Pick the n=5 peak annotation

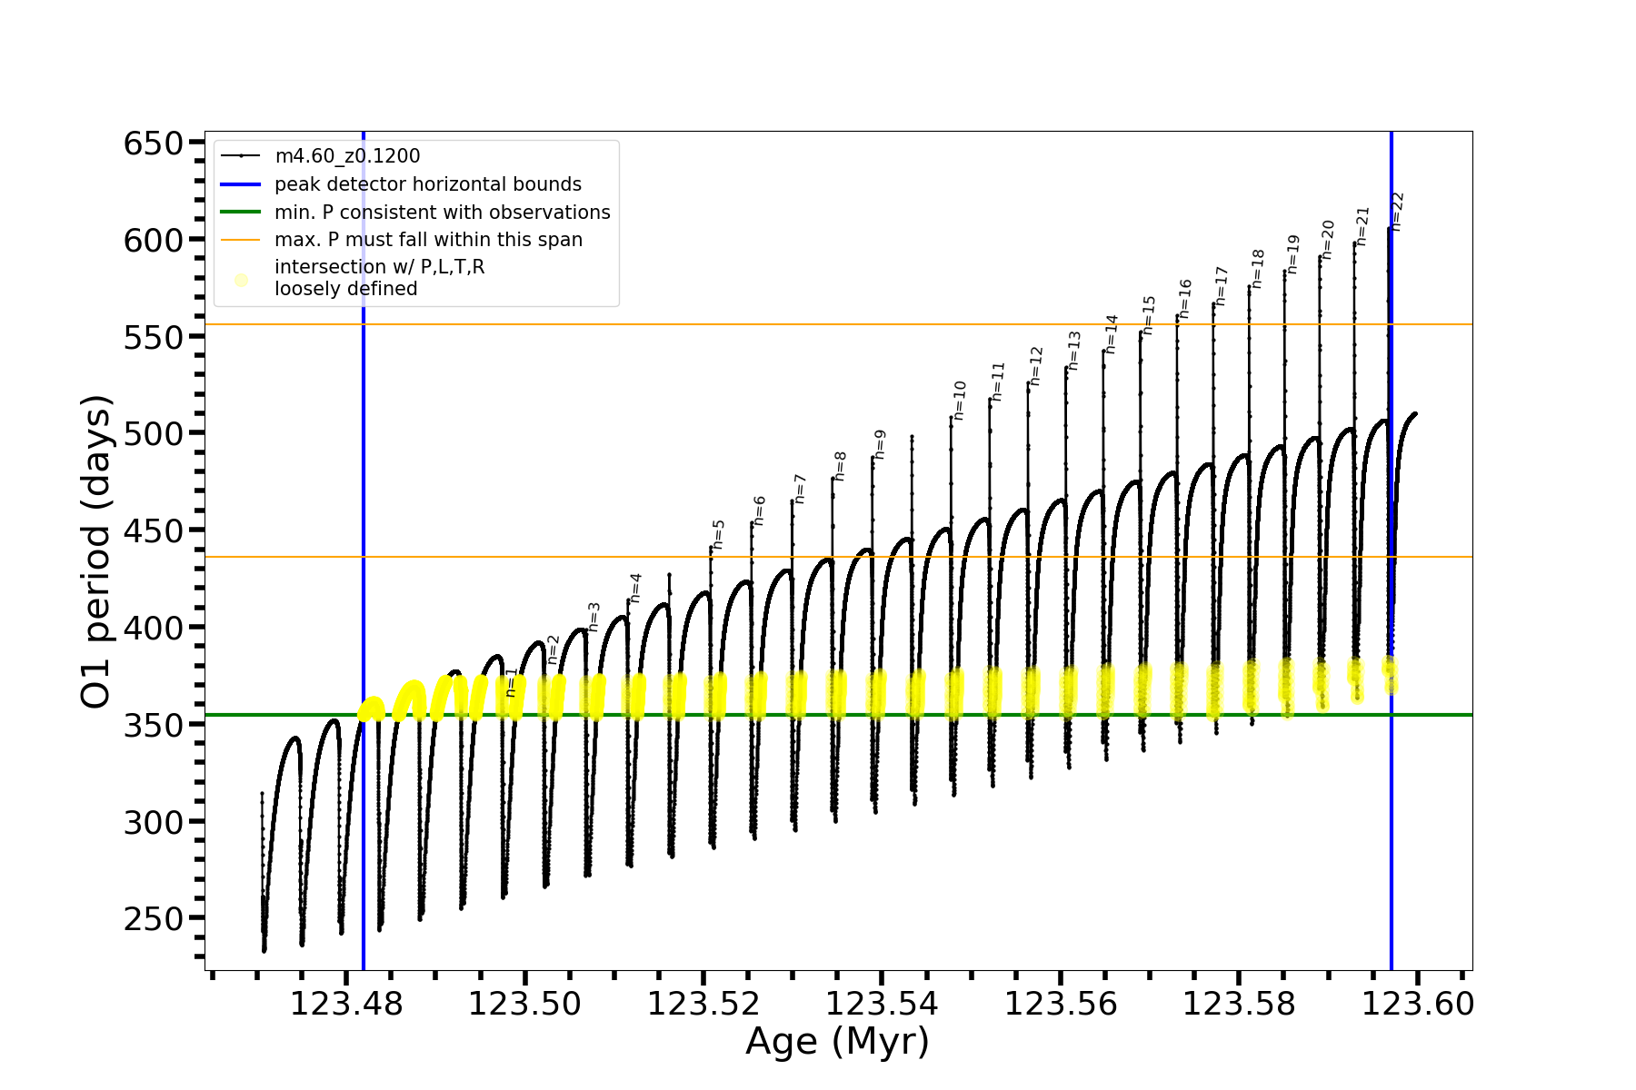(x=718, y=534)
